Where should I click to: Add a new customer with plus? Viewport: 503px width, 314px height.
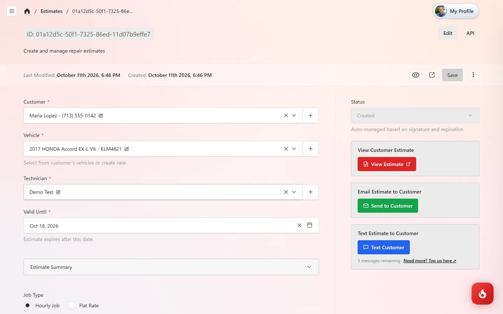(x=311, y=116)
